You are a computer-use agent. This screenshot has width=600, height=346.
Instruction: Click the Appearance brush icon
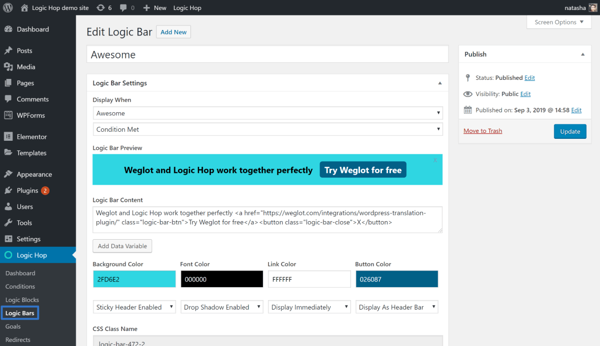[x=8, y=174]
